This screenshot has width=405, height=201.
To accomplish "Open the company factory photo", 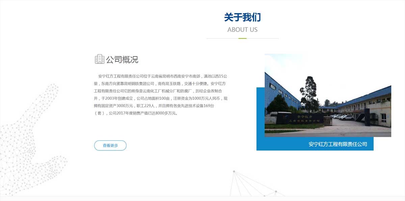I will (327, 95).
